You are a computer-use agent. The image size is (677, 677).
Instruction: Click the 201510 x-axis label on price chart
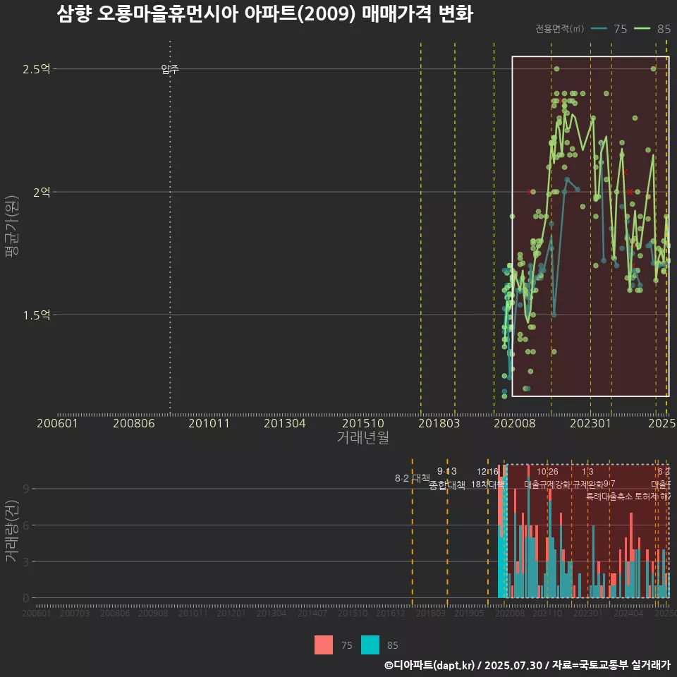[363, 423]
